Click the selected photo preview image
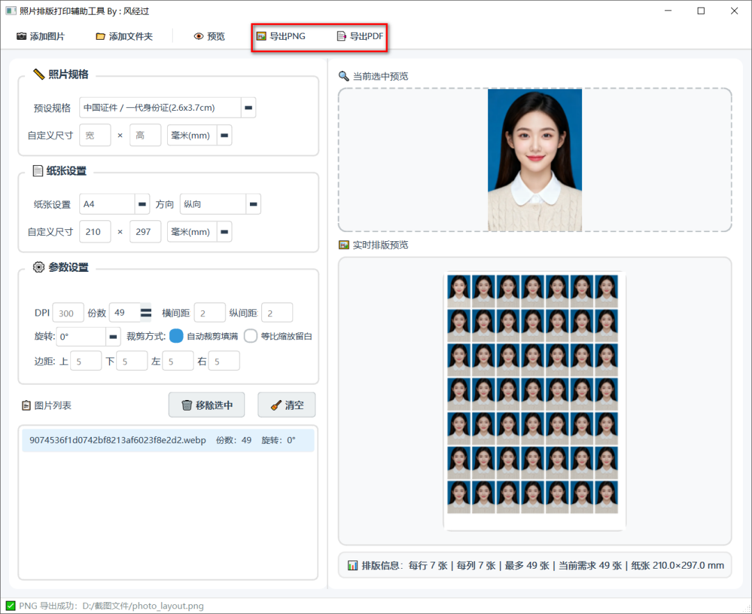752x614 pixels. (x=535, y=160)
